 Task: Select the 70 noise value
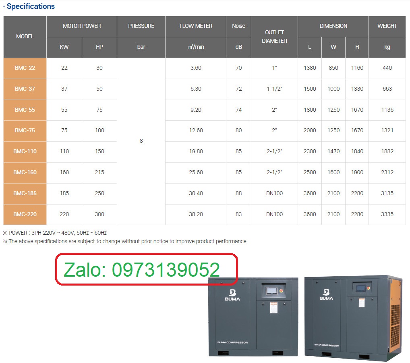pos(238,68)
